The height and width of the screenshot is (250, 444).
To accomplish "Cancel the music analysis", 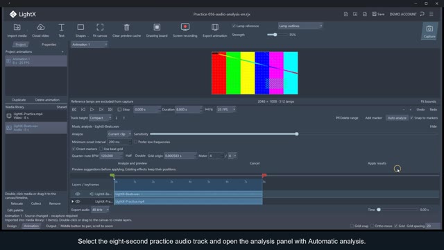I will tap(255, 163).
